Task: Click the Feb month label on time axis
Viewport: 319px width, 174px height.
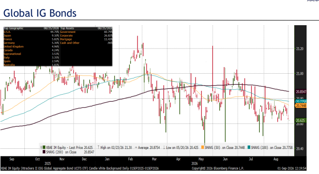Action: (x=130, y=159)
